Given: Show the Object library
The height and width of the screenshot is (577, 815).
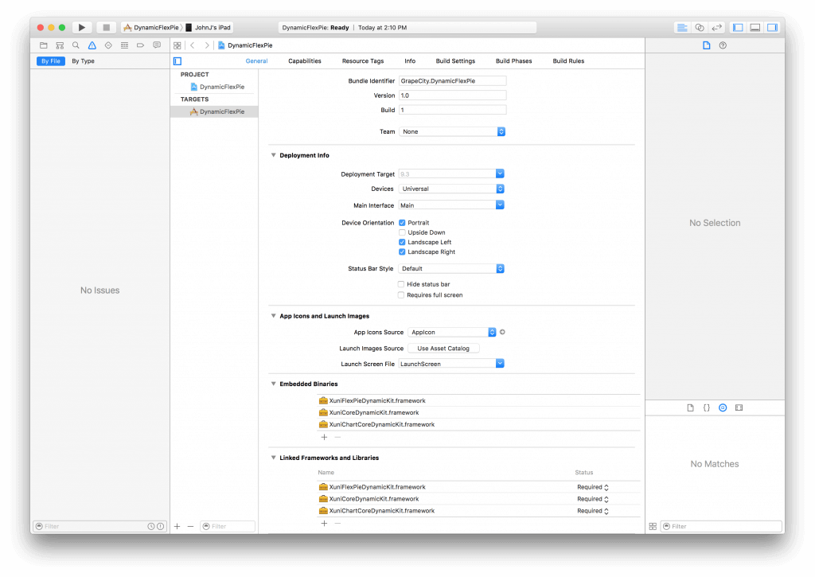Looking at the screenshot, I should 723,408.
